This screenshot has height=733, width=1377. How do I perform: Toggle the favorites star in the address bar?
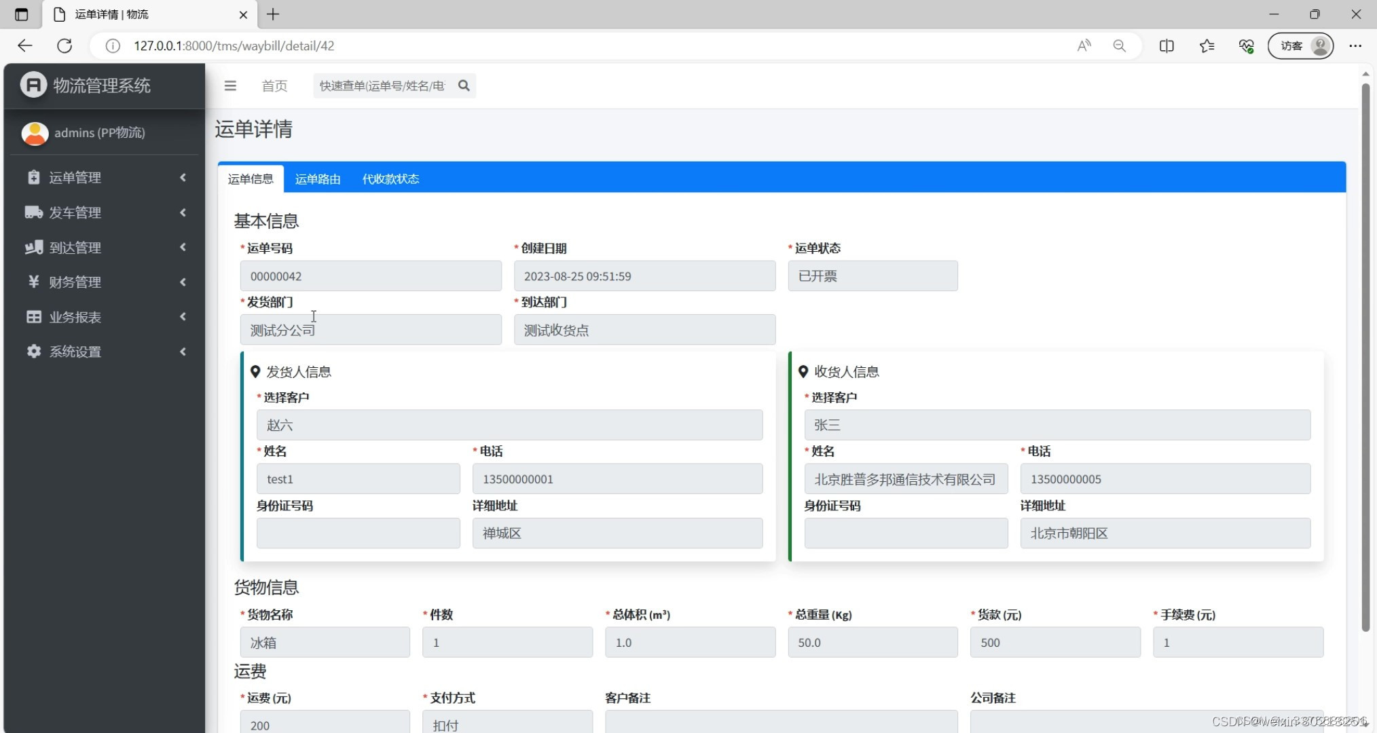pyautogui.click(x=1207, y=45)
